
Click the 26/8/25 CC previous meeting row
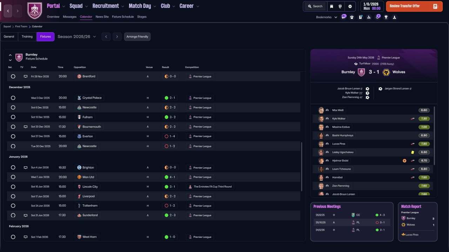(x=352, y=215)
